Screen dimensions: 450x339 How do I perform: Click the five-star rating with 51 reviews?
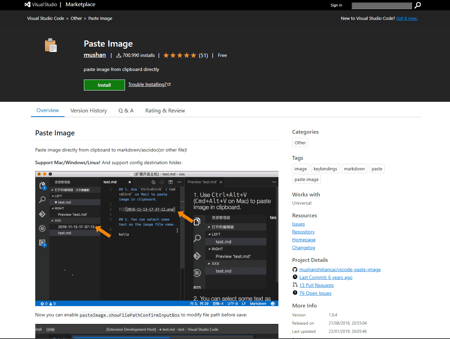pyautogui.click(x=185, y=55)
